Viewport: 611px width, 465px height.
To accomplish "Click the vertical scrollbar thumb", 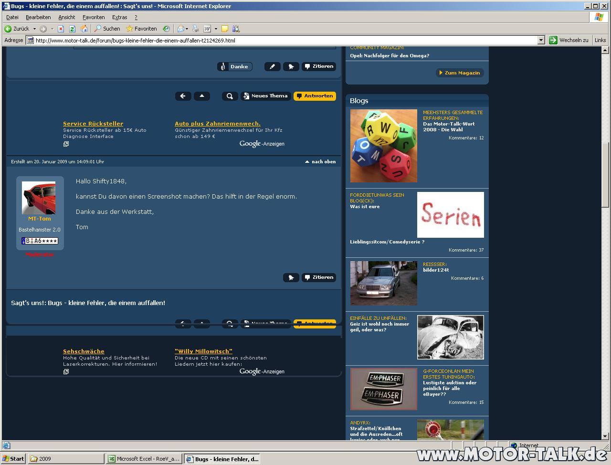I will tap(605, 174).
